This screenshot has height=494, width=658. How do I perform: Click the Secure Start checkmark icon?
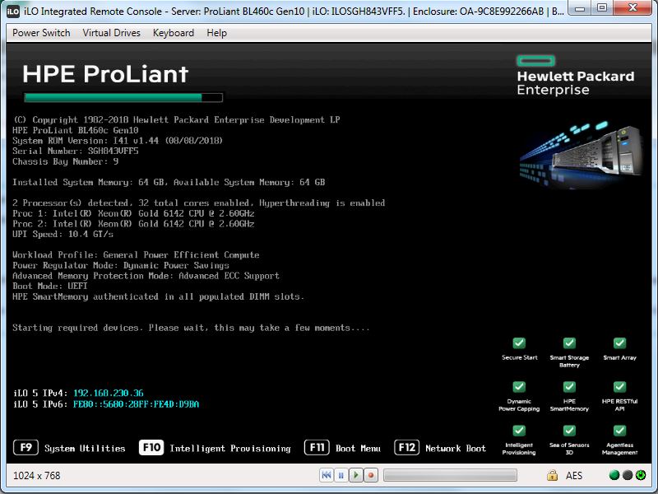click(519, 343)
